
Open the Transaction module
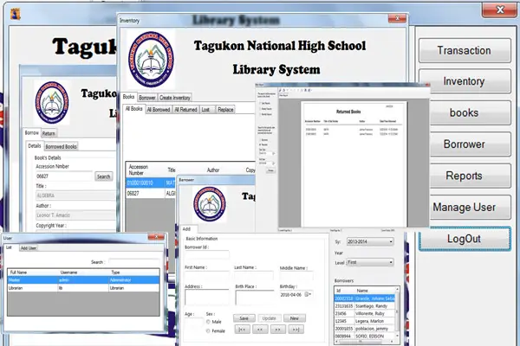point(465,50)
